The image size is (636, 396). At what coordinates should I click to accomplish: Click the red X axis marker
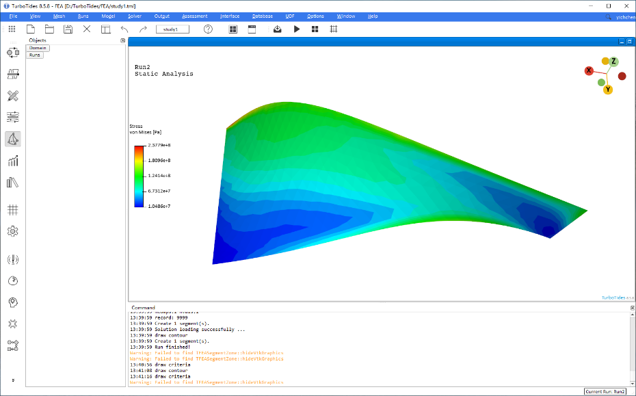[589, 70]
